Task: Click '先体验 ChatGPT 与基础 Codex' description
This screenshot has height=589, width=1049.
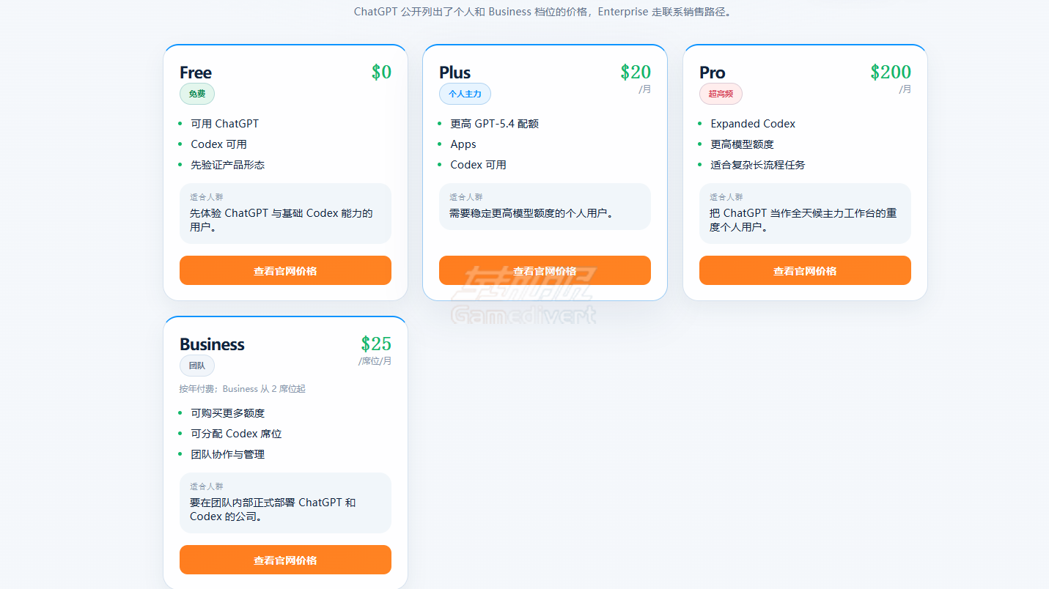Action: pyautogui.click(x=281, y=220)
